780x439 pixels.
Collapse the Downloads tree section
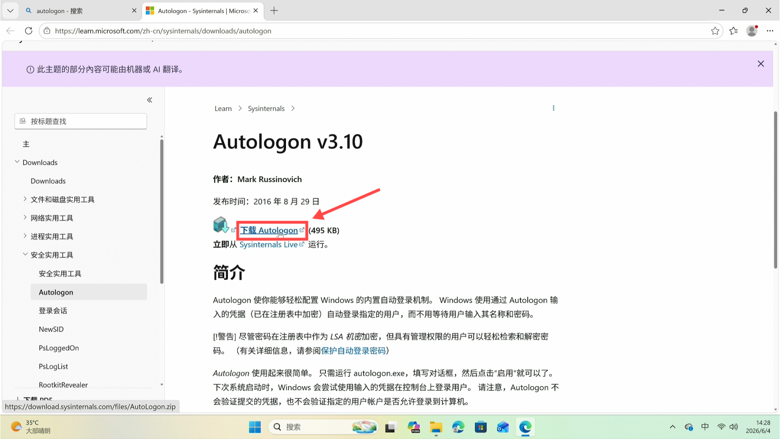point(17,162)
